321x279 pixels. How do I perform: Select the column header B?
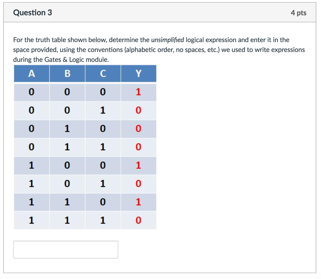[67, 74]
